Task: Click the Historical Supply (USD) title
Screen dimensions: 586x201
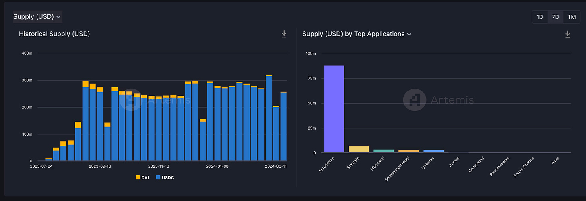Action: tap(54, 34)
